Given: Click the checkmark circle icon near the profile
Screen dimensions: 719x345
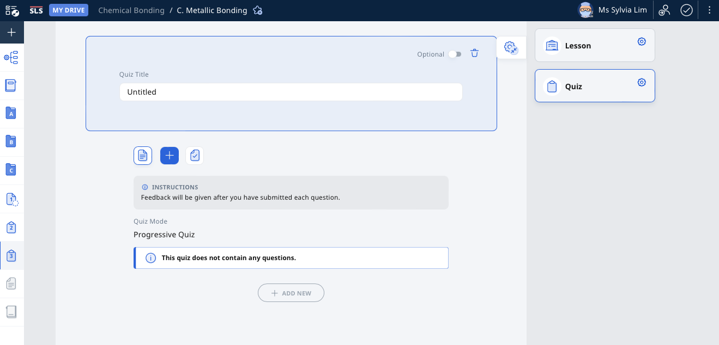Looking at the screenshot, I should [686, 10].
